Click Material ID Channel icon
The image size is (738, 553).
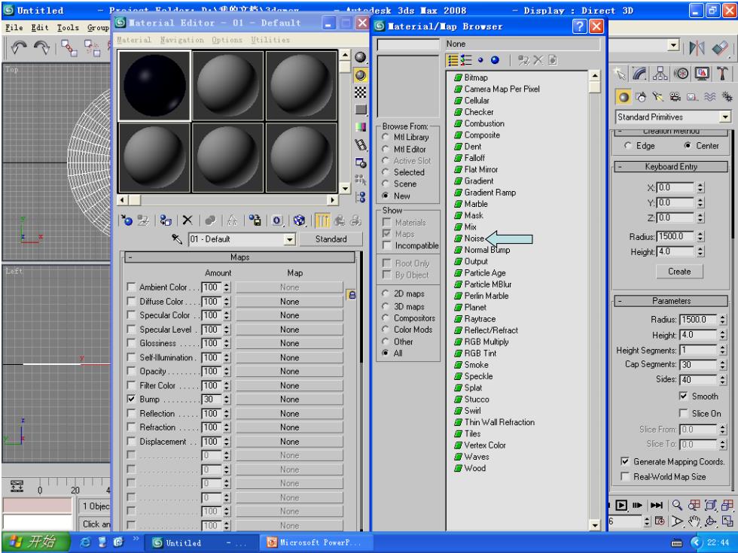[277, 220]
